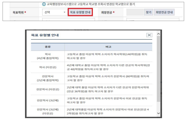Viewport: 187px width, 120px height.
Task: Click the description mentioning 전공 42학점
Action: tap(108, 111)
